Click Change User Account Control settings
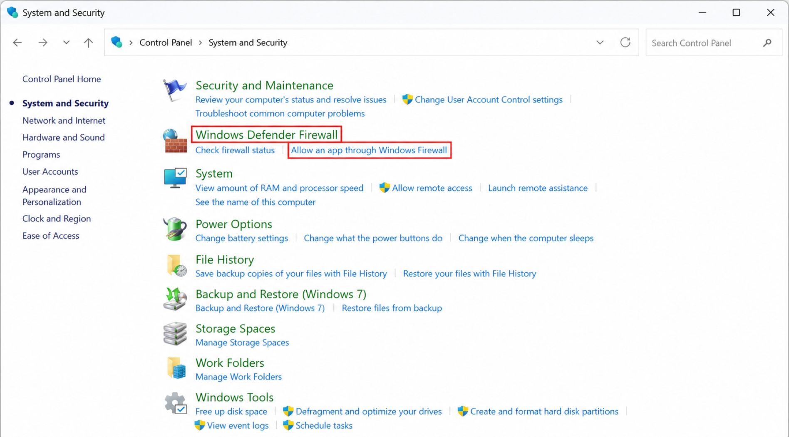Screen dimensions: 789x437 tap(489, 99)
